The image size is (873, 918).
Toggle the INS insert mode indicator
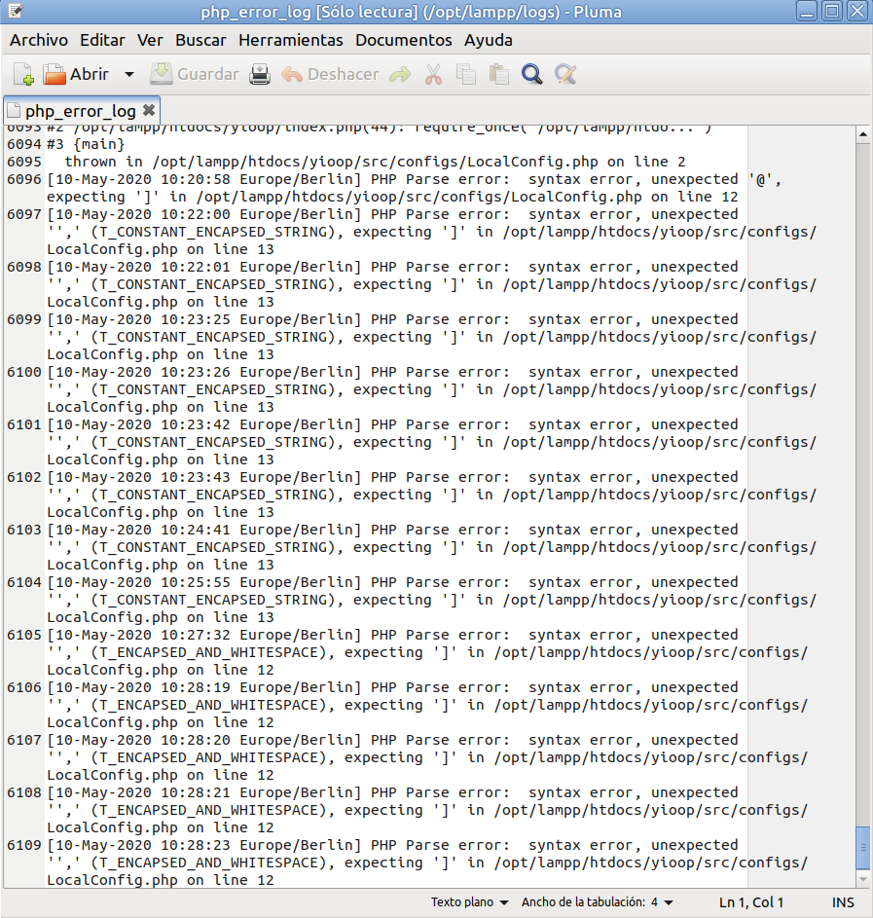pyautogui.click(x=843, y=902)
